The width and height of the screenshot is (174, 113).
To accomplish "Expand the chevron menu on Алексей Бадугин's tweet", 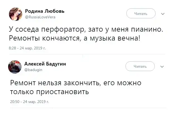I will [163, 67].
